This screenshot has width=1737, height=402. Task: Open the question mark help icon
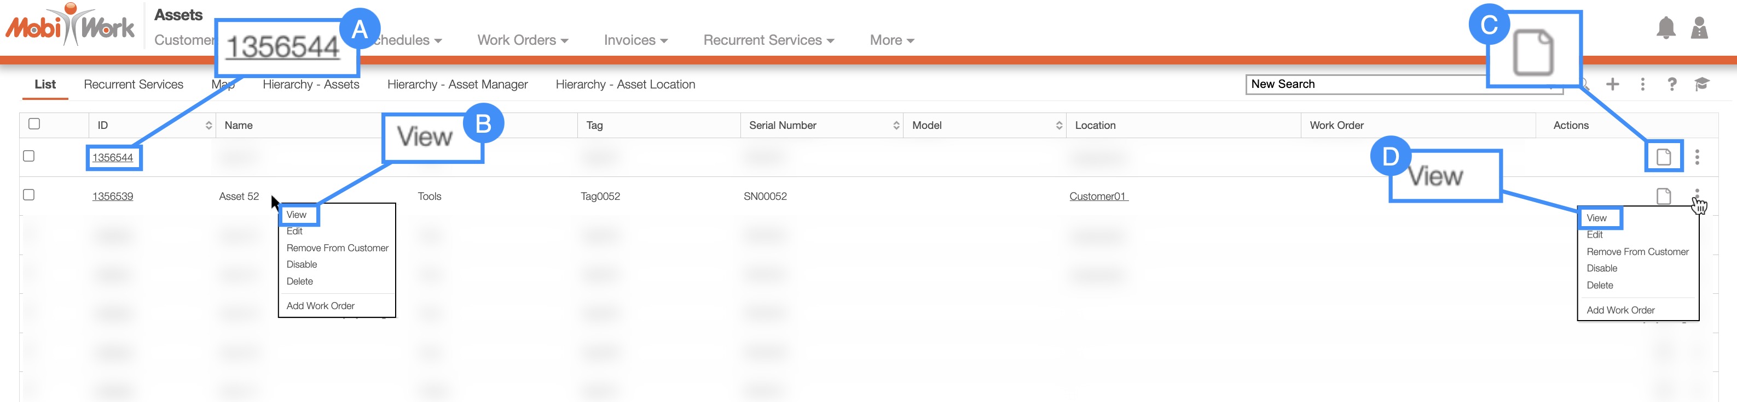click(1671, 84)
